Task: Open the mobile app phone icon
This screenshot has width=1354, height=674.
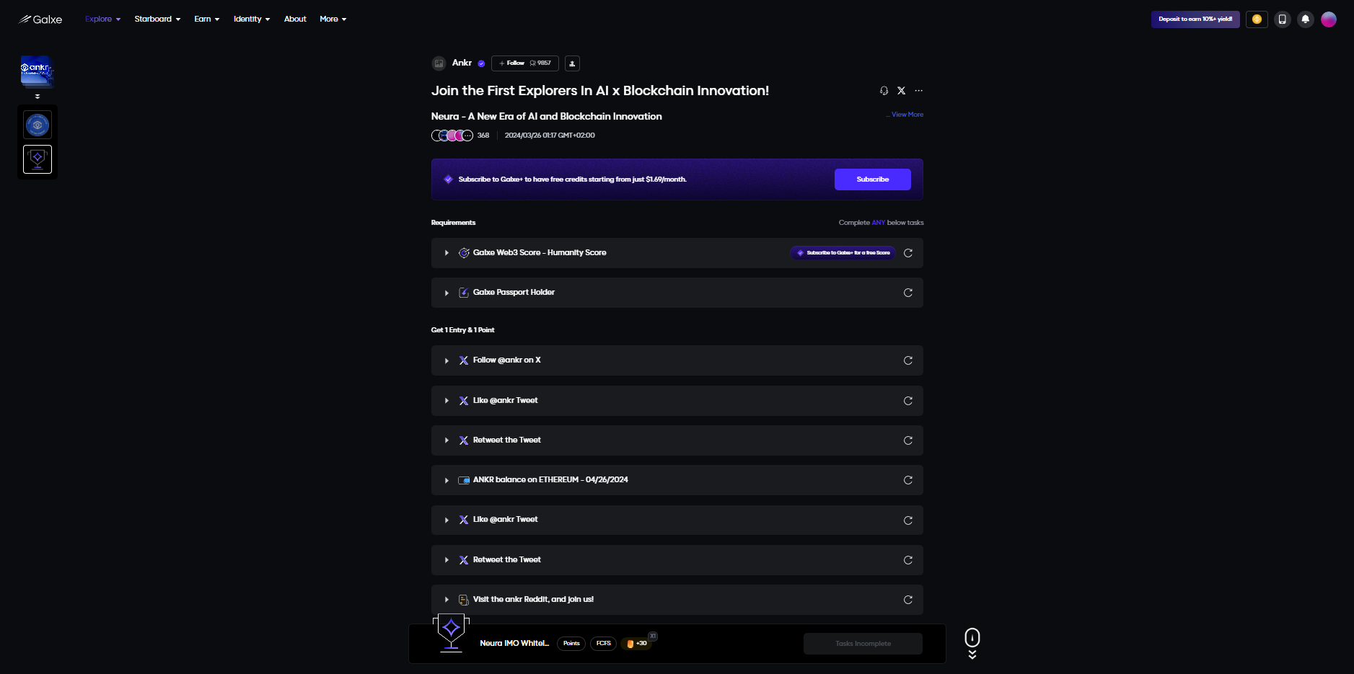Action: coord(1282,19)
